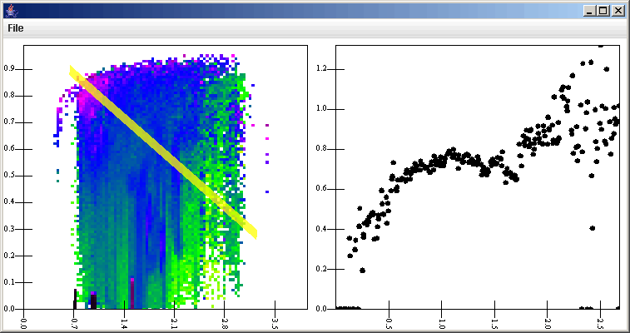
Task: Click the Java coffee cup title bar icon
Action: click(x=12, y=11)
